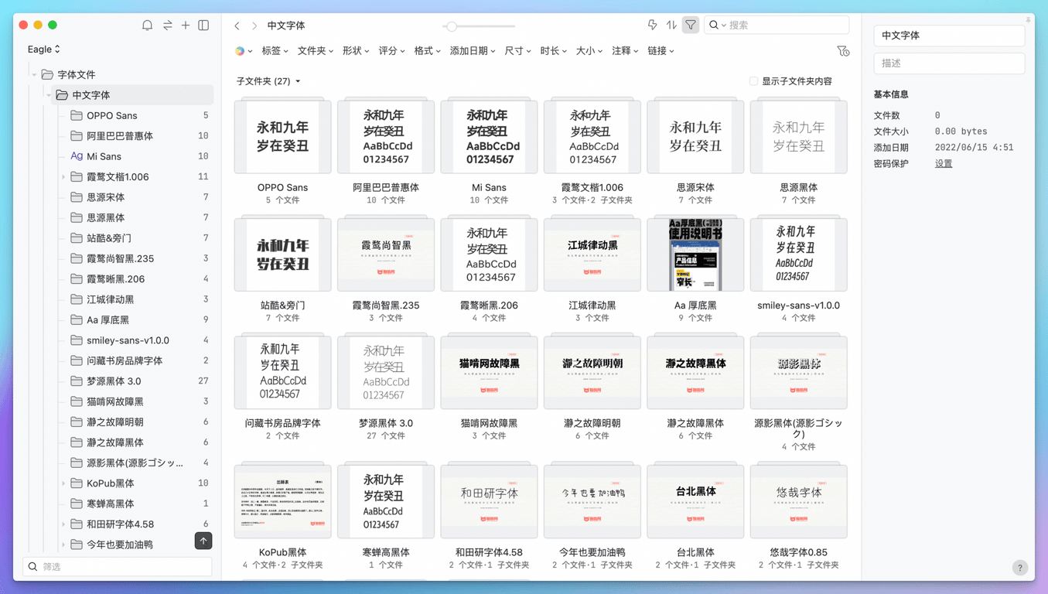Open the color wheel filter dropdown
Image resolution: width=1048 pixels, height=594 pixels.
(241, 51)
